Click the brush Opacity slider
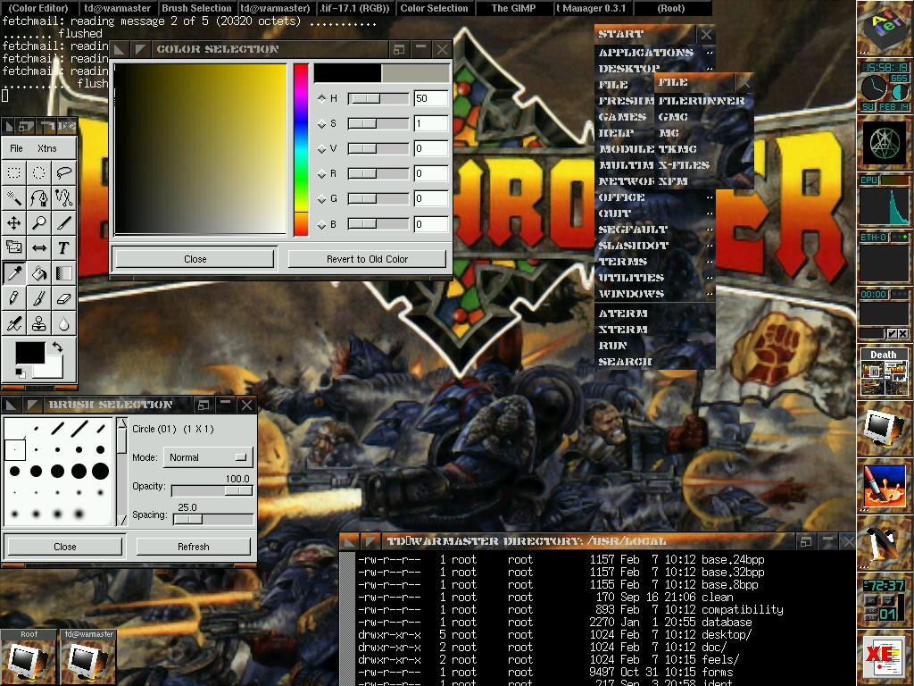 pos(212,490)
